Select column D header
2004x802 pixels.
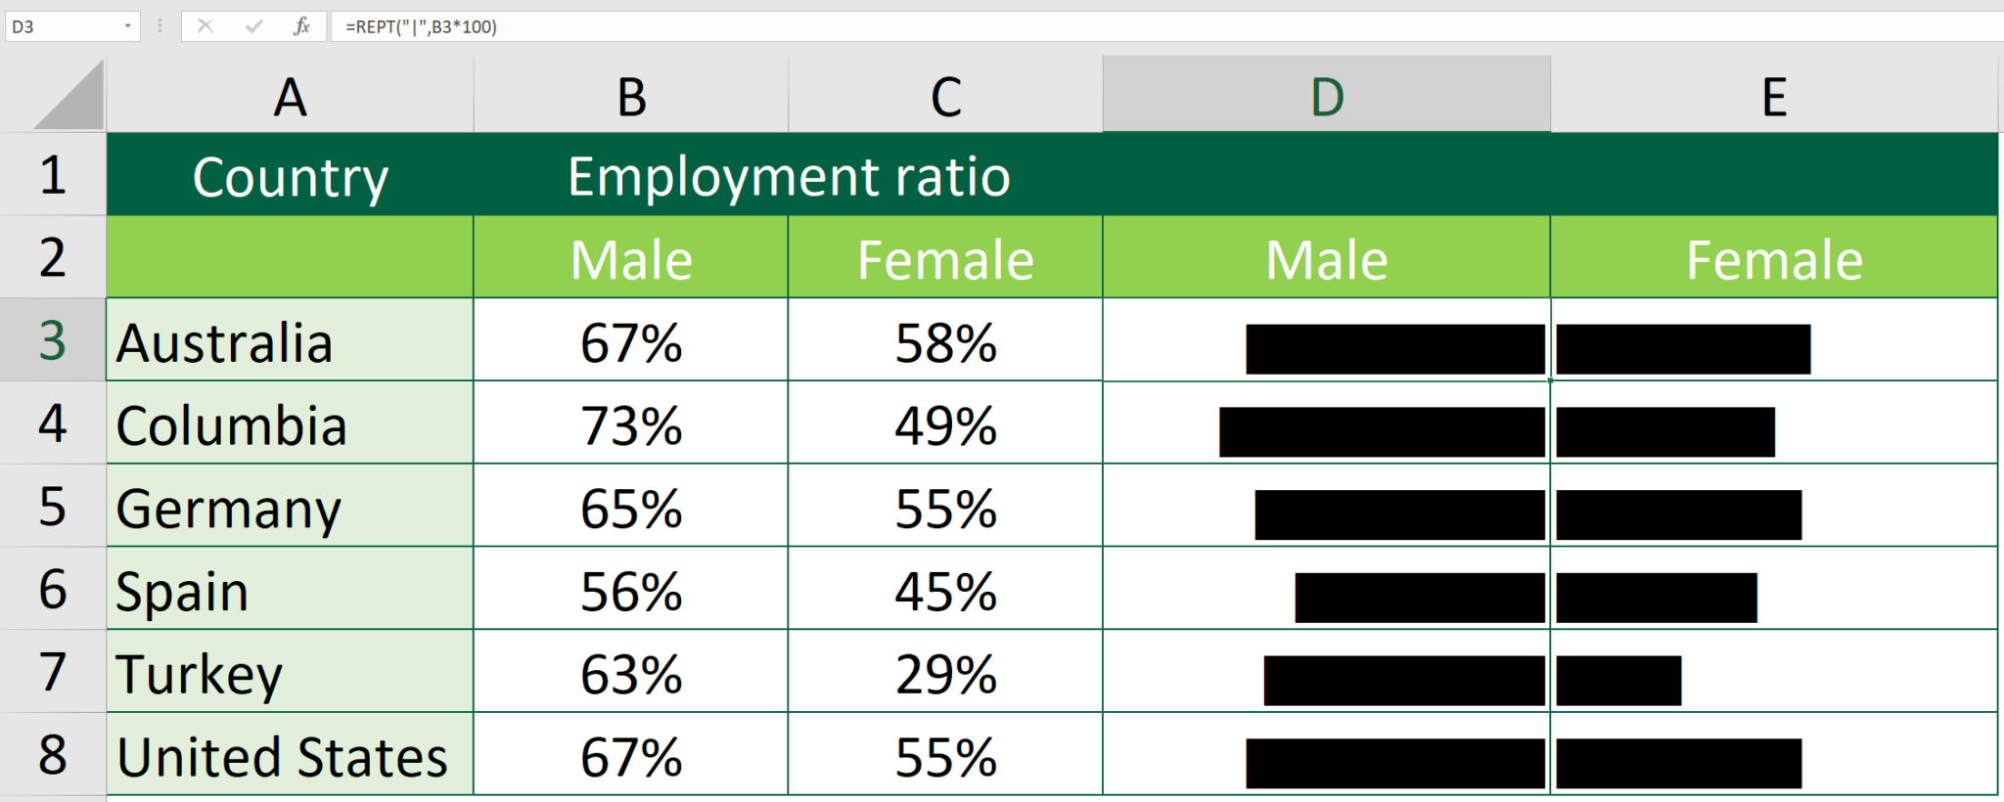tap(1326, 95)
